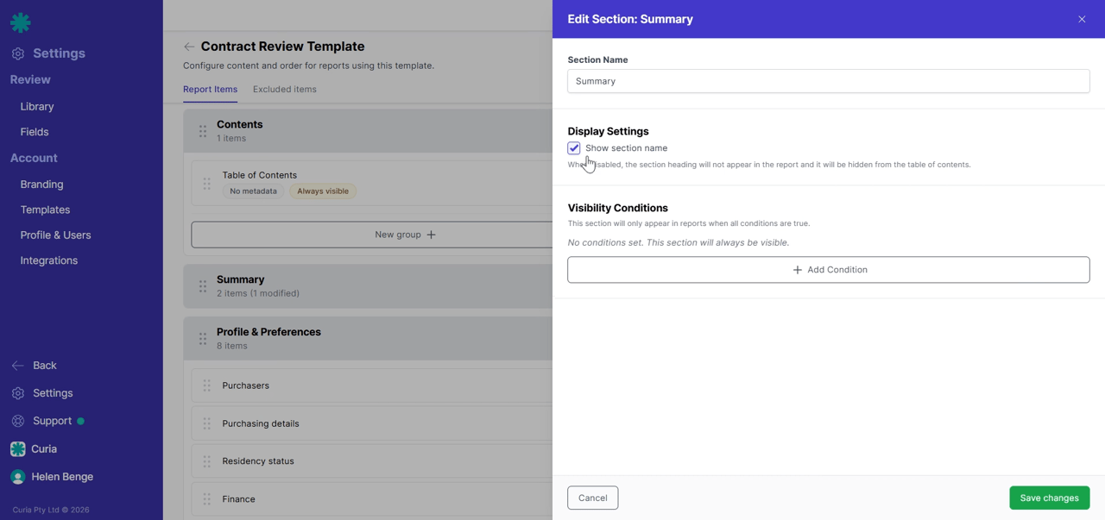Viewport: 1105px width, 520px height.
Task: Click Save changes button
Action: [1050, 498]
